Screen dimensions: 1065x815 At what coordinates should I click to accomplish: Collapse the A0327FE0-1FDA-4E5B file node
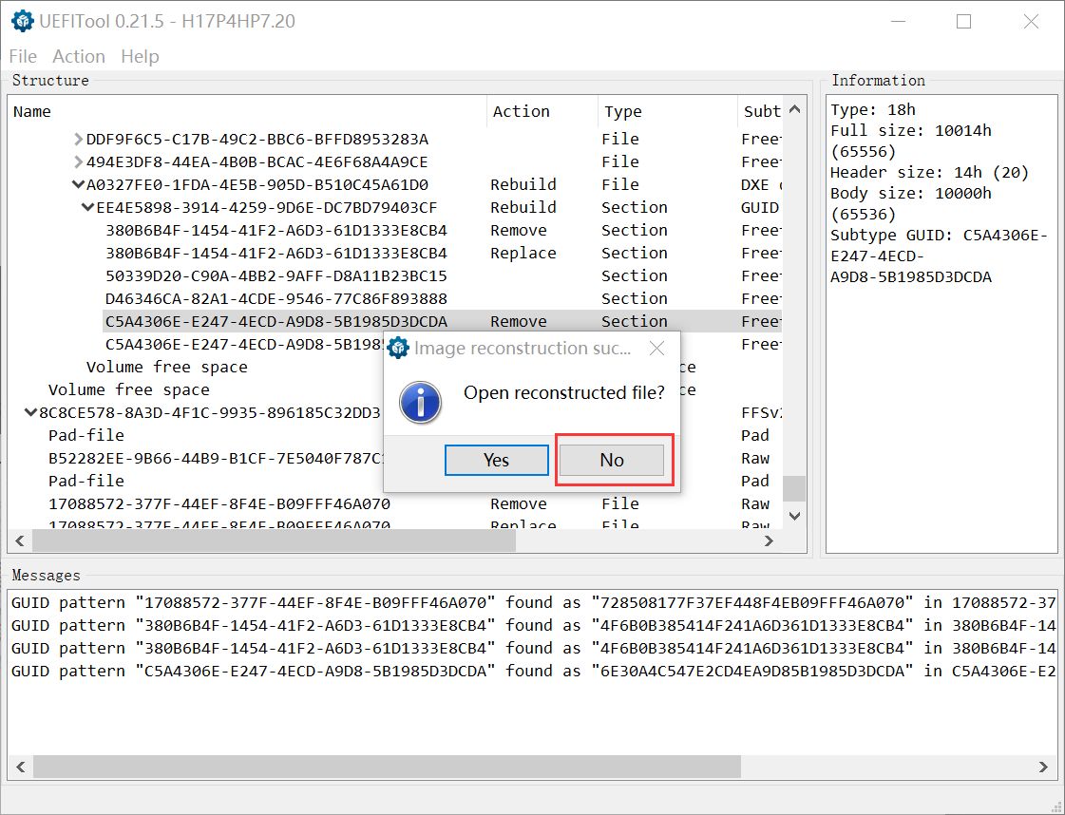tap(78, 184)
